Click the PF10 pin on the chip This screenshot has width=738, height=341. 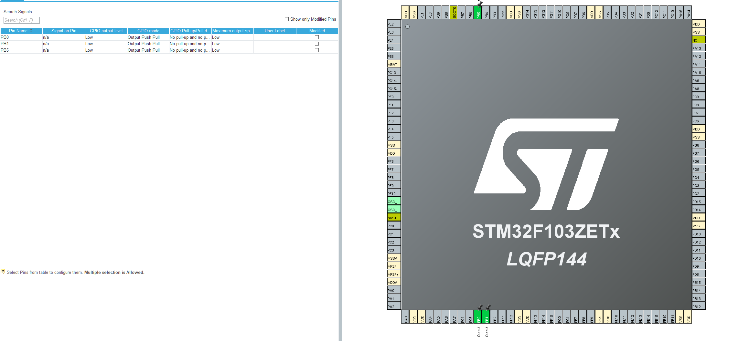394,193
